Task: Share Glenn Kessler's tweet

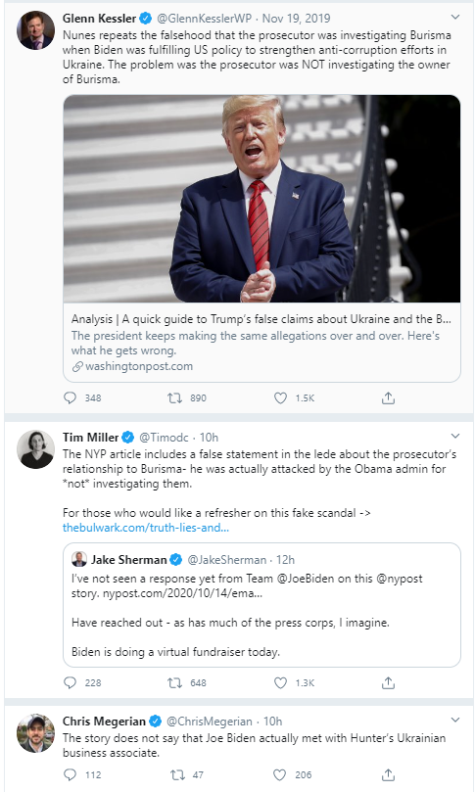Action: (x=388, y=398)
